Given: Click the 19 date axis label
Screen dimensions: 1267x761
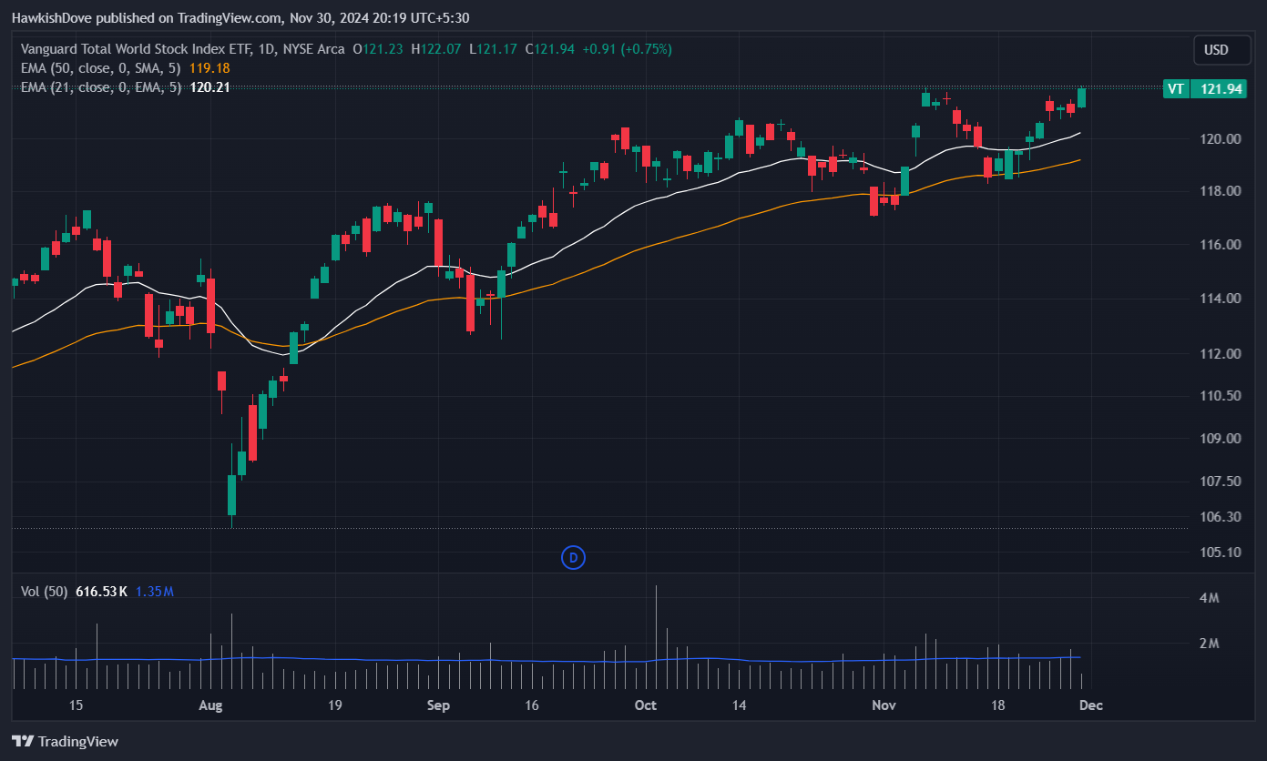Looking at the screenshot, I should 334,705.
